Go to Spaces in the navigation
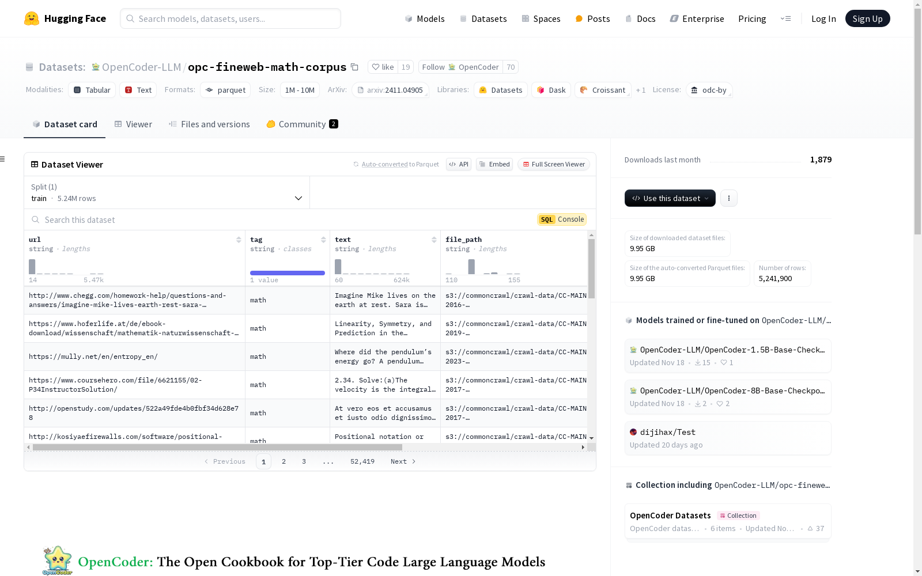Screen dimensions: 922x576 (541, 18)
